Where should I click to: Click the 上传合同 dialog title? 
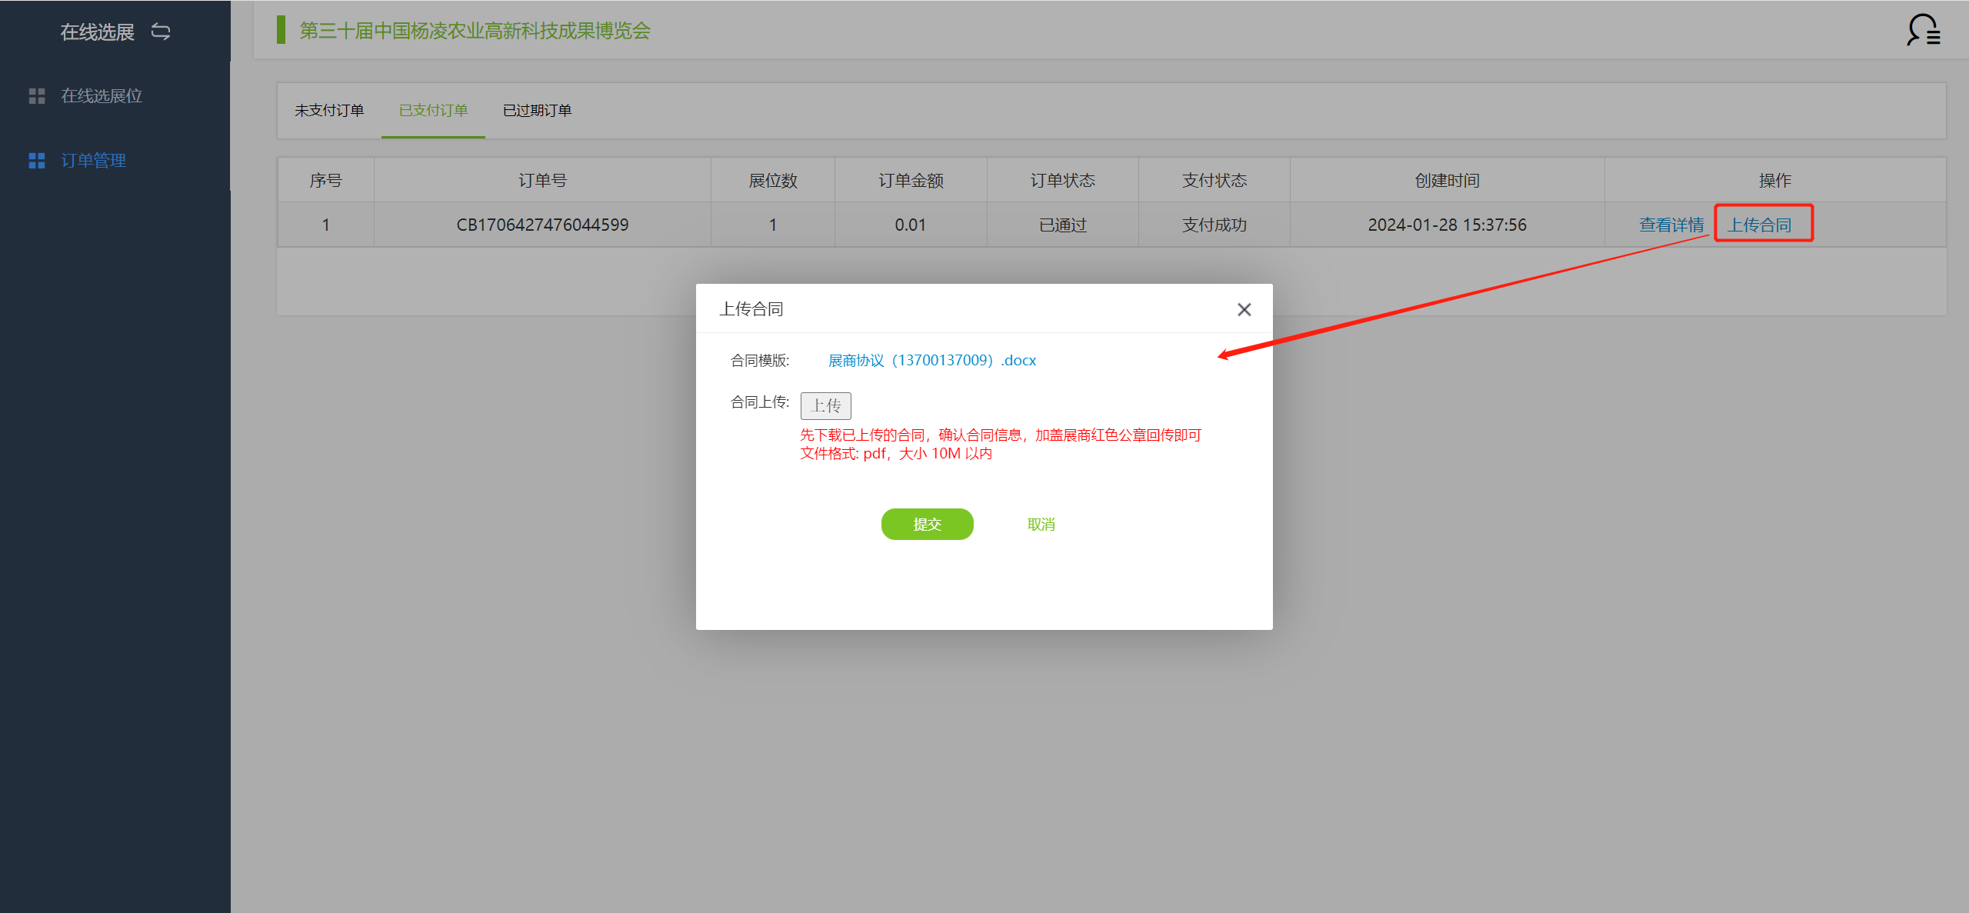(x=751, y=309)
